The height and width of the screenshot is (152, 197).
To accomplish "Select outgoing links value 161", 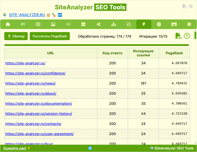I will coord(143,83).
